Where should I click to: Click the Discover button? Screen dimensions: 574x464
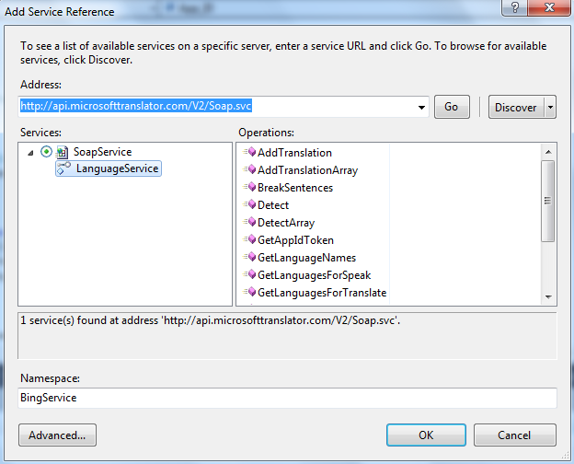pos(515,107)
